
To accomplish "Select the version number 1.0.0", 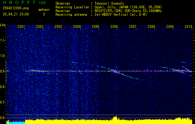I will (42, 3).
